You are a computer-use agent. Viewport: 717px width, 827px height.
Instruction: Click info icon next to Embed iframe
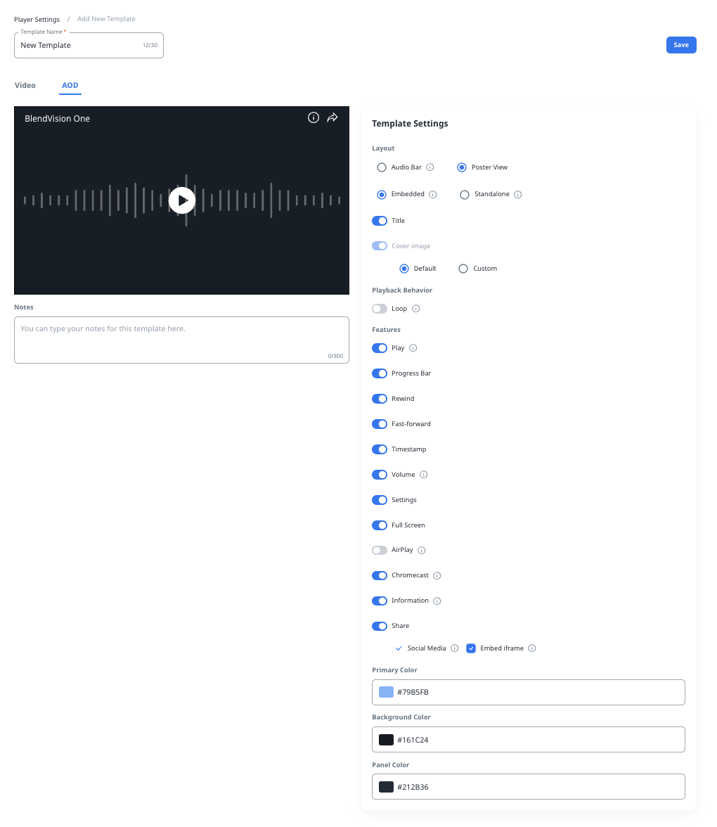532,648
